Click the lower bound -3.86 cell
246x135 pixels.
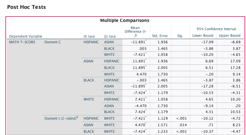pos(208,48)
